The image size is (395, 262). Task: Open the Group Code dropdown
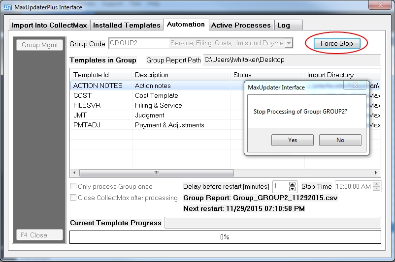pos(289,43)
